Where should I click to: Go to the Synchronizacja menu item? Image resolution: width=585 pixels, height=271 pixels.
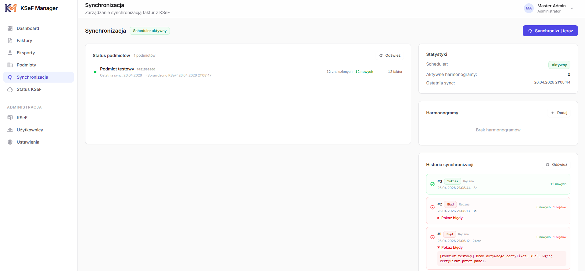click(38, 77)
